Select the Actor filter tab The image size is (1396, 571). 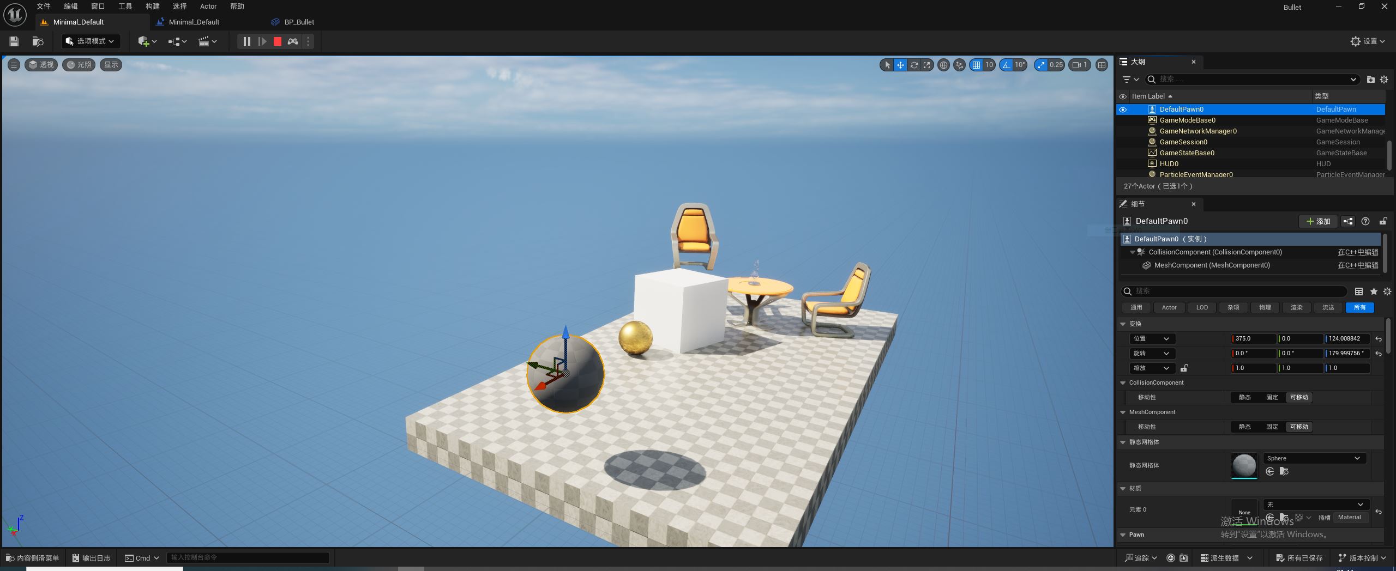click(1169, 308)
